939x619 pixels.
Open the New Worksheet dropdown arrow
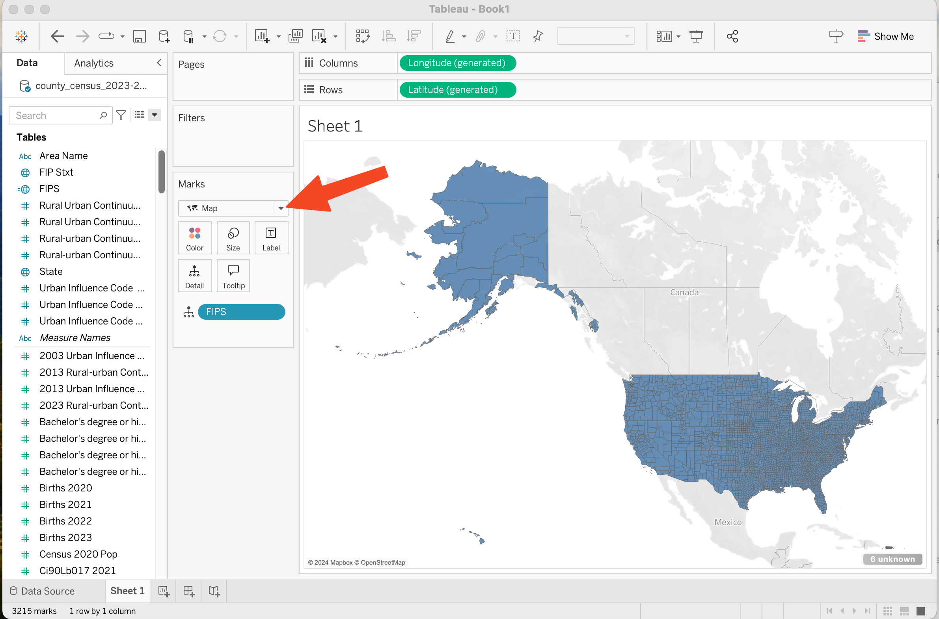pos(279,36)
